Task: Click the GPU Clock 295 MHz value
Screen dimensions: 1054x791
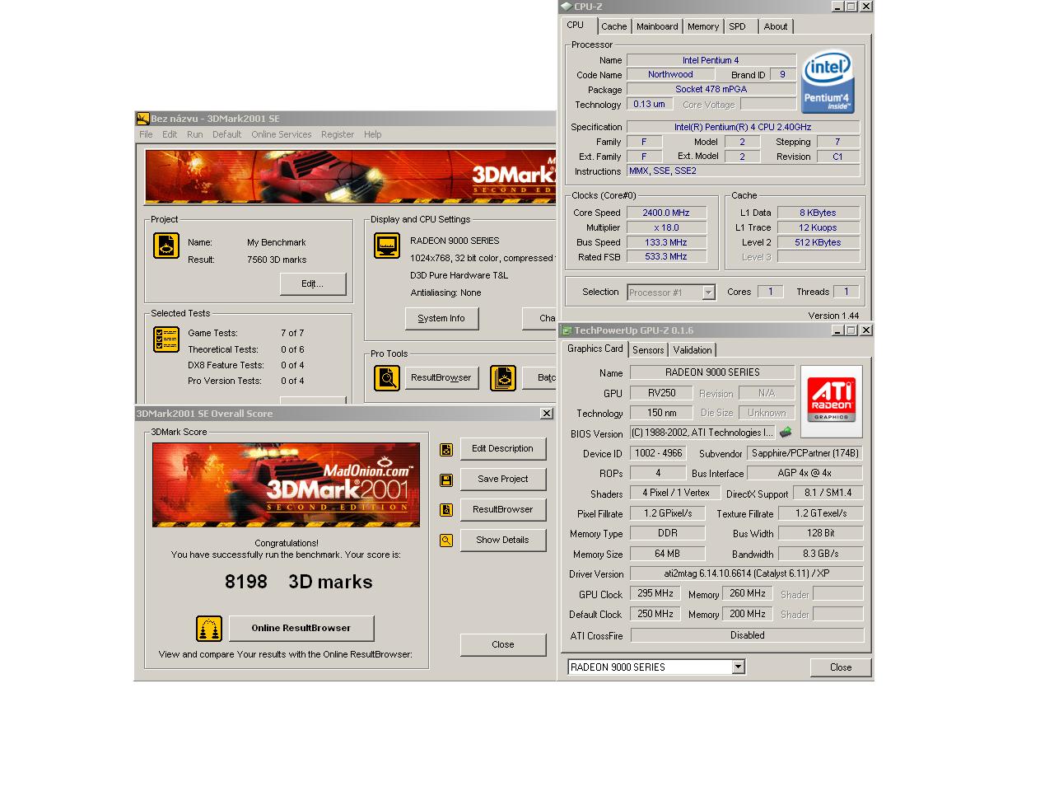Action: click(656, 593)
